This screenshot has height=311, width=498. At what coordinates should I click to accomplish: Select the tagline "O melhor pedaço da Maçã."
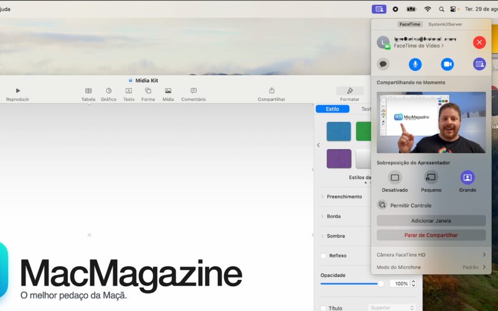[73, 295]
